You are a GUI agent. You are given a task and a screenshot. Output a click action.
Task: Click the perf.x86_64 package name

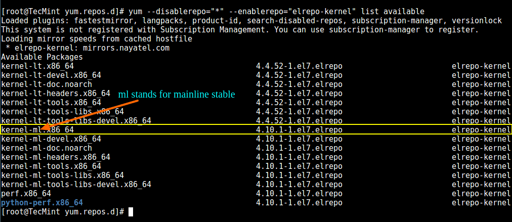[26, 194]
